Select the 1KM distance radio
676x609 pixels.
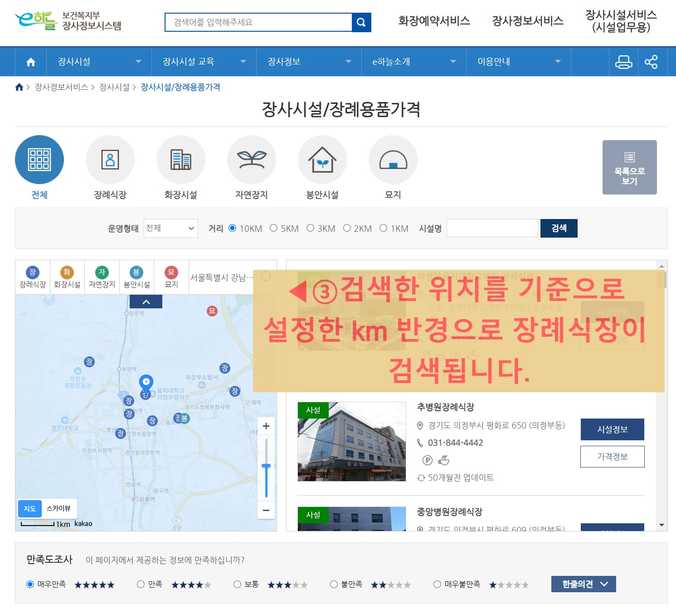pos(383,228)
